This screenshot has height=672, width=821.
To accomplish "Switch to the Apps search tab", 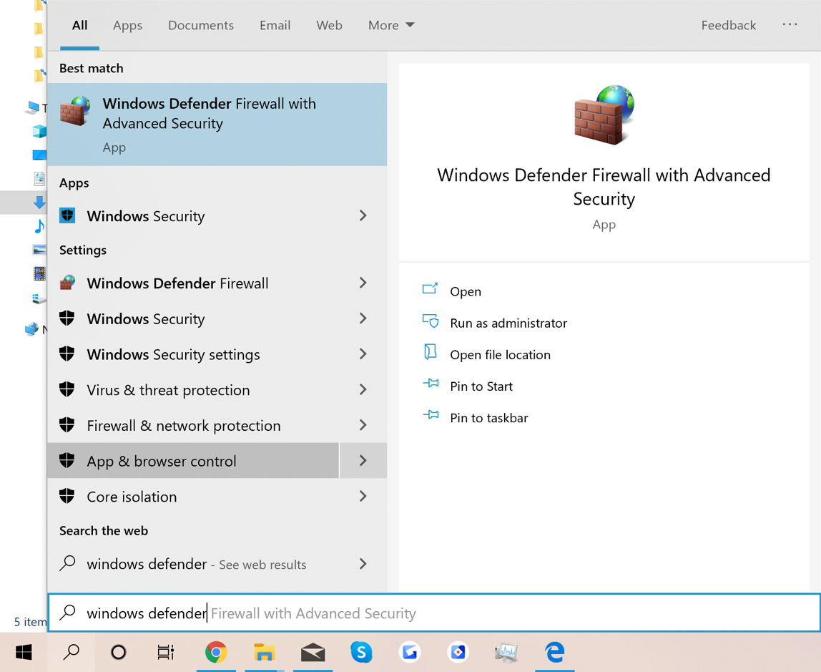I will coord(127,25).
